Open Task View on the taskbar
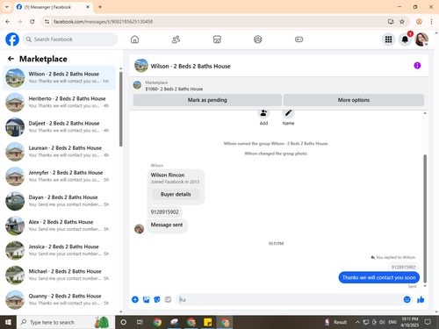 pos(140,322)
